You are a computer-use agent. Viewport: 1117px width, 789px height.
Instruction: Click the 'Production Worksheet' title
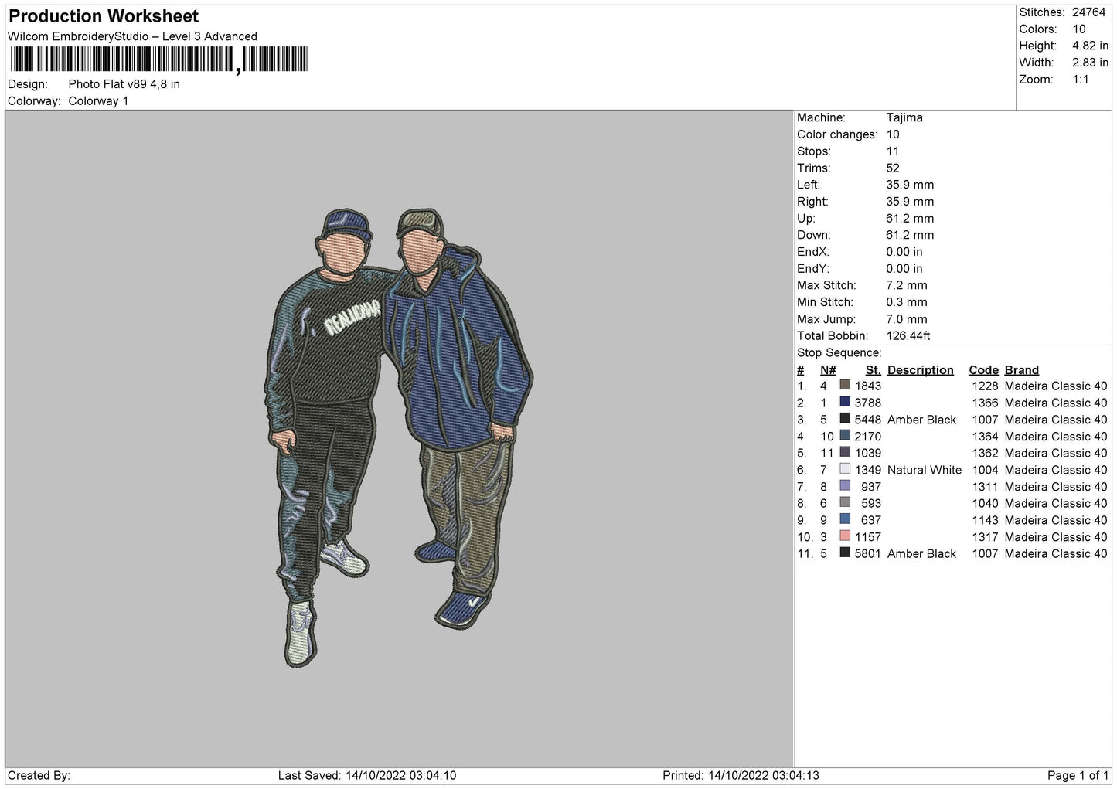(x=104, y=16)
